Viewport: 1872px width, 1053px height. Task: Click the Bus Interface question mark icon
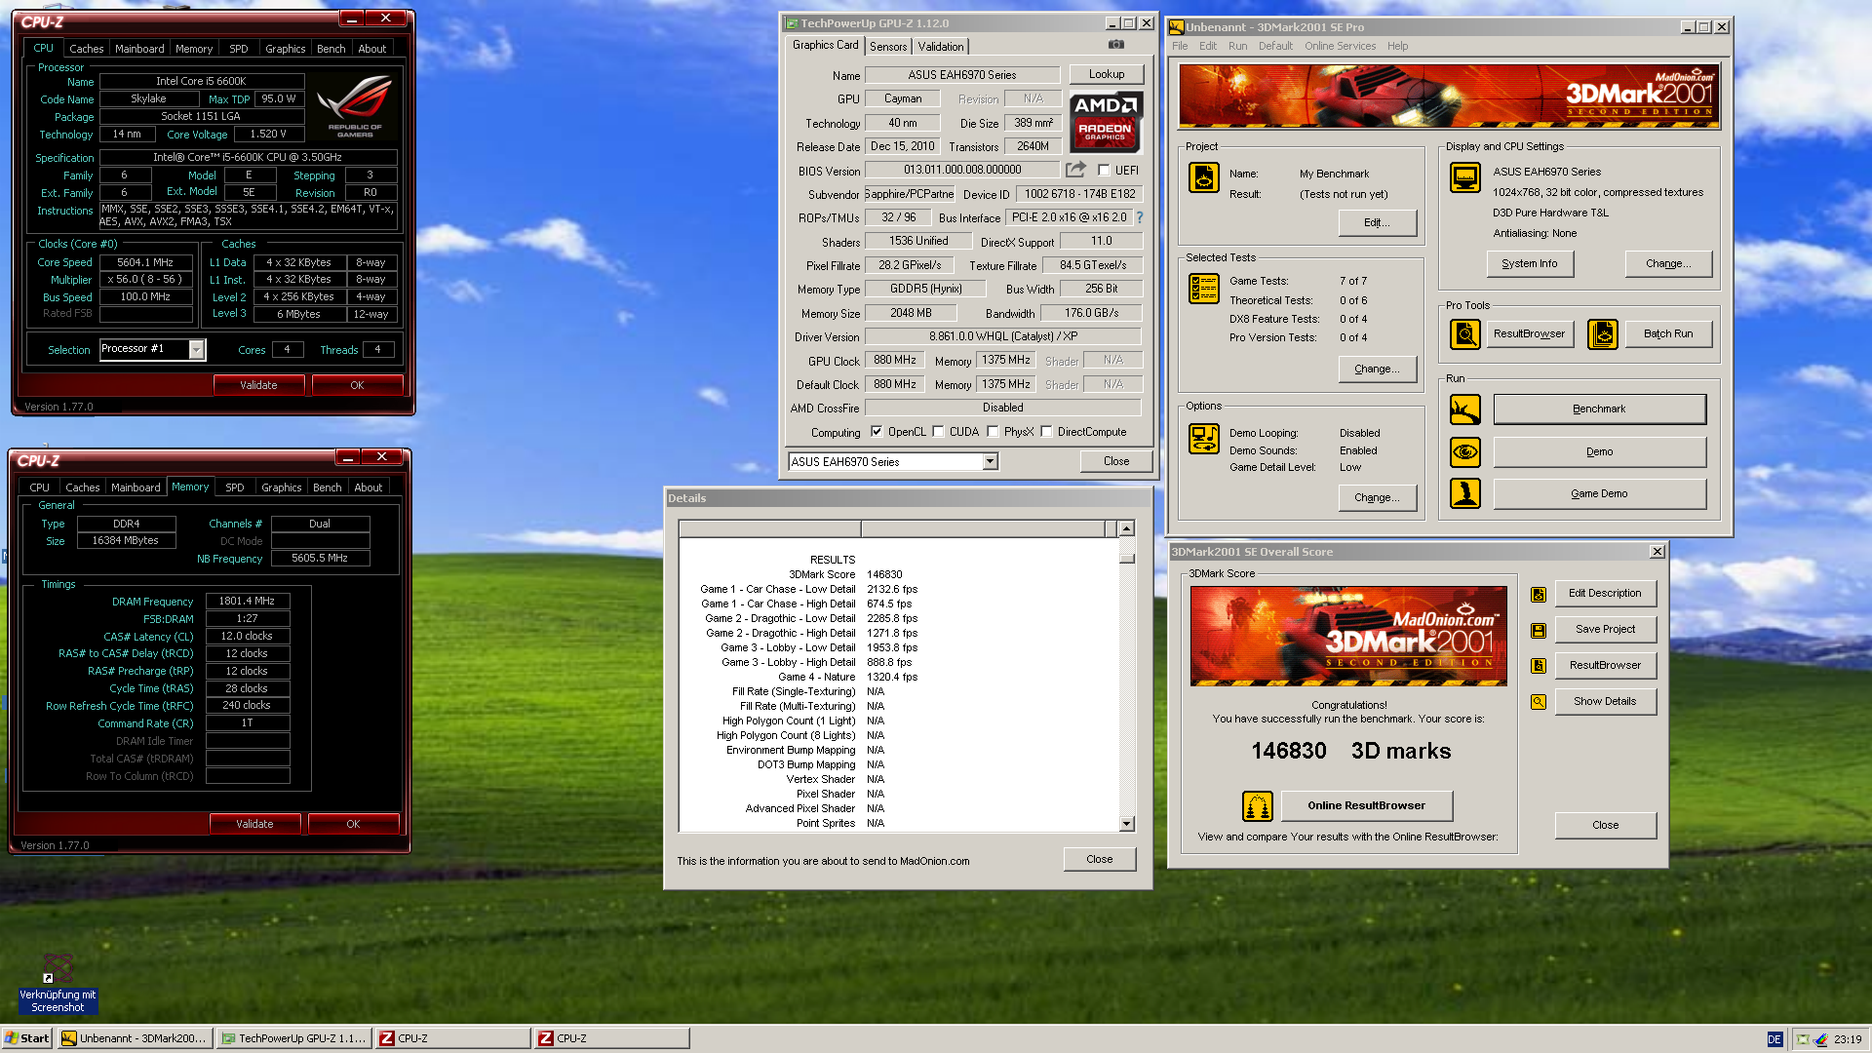point(1139,217)
